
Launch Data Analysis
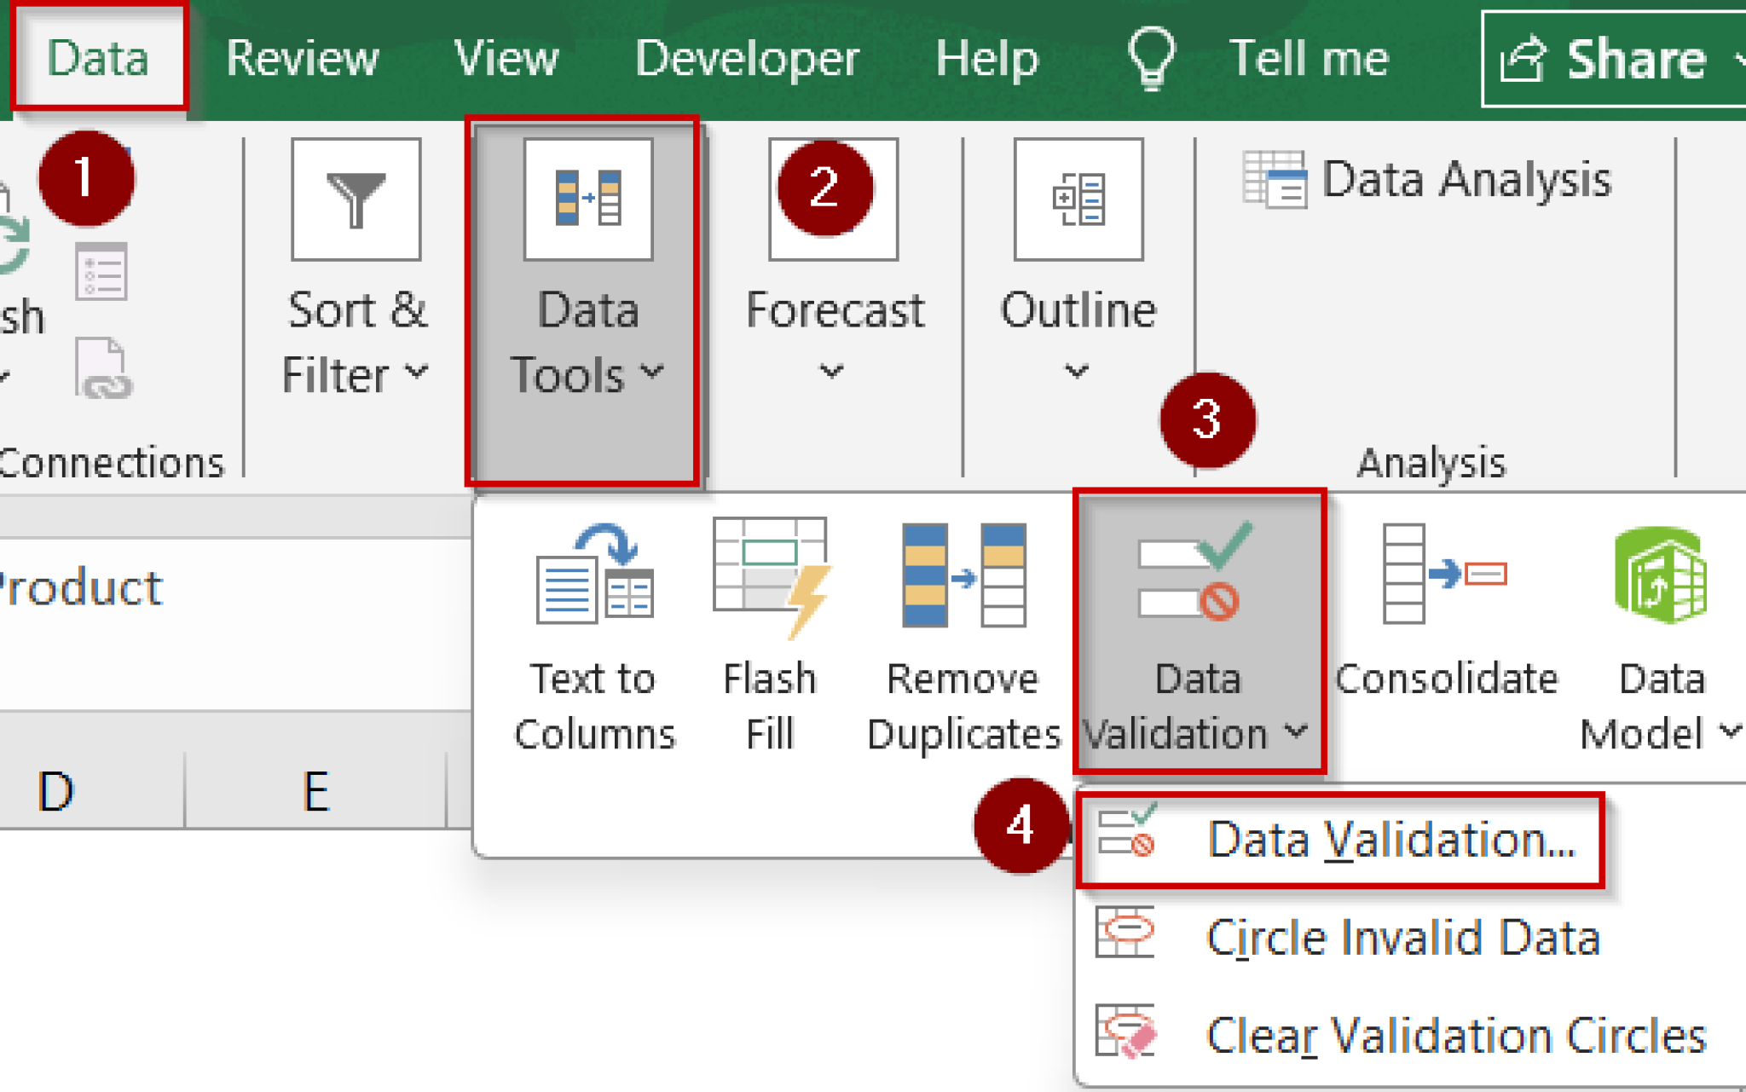[1424, 179]
